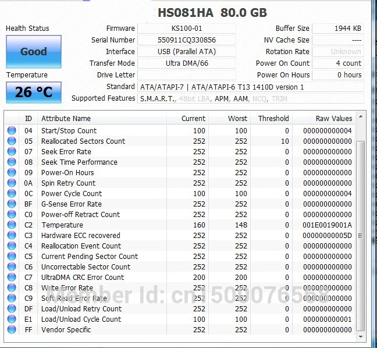Click status icon for Temperature attribute row
377x348 pixels.
tap(12, 225)
